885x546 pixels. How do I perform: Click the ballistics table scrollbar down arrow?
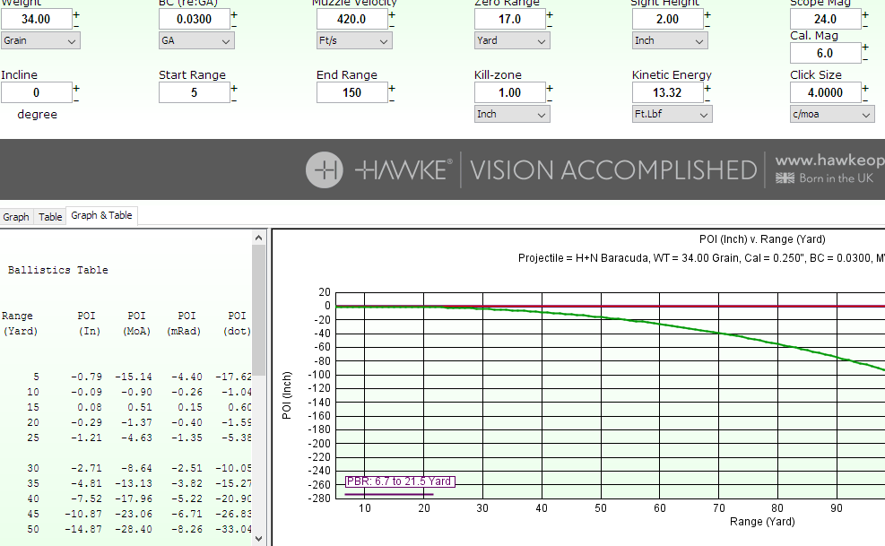point(258,539)
